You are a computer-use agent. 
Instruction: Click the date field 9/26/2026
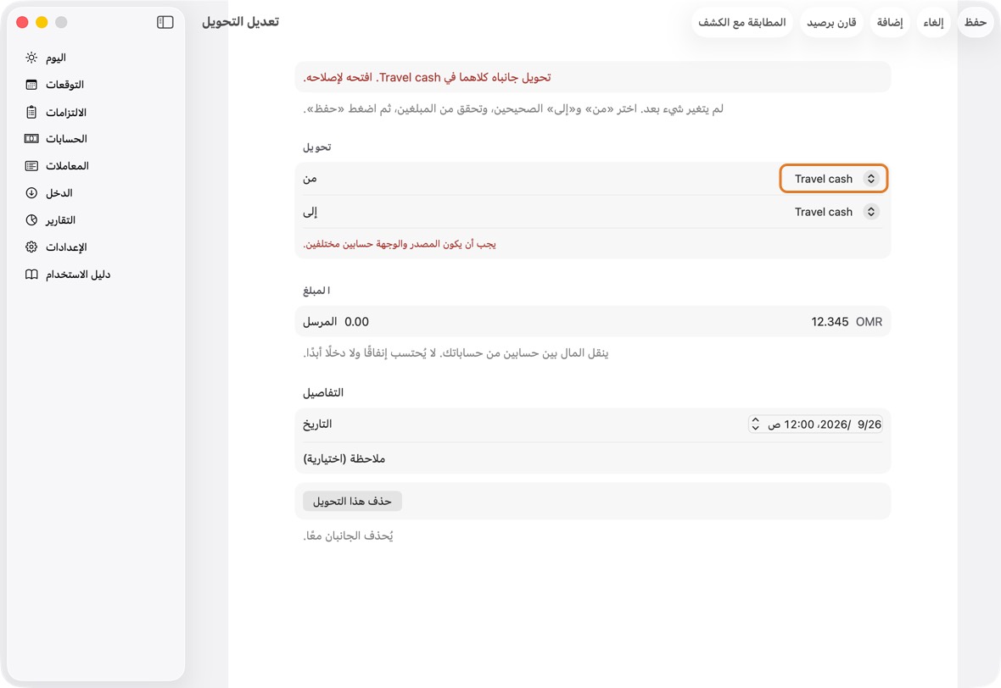[816, 424]
